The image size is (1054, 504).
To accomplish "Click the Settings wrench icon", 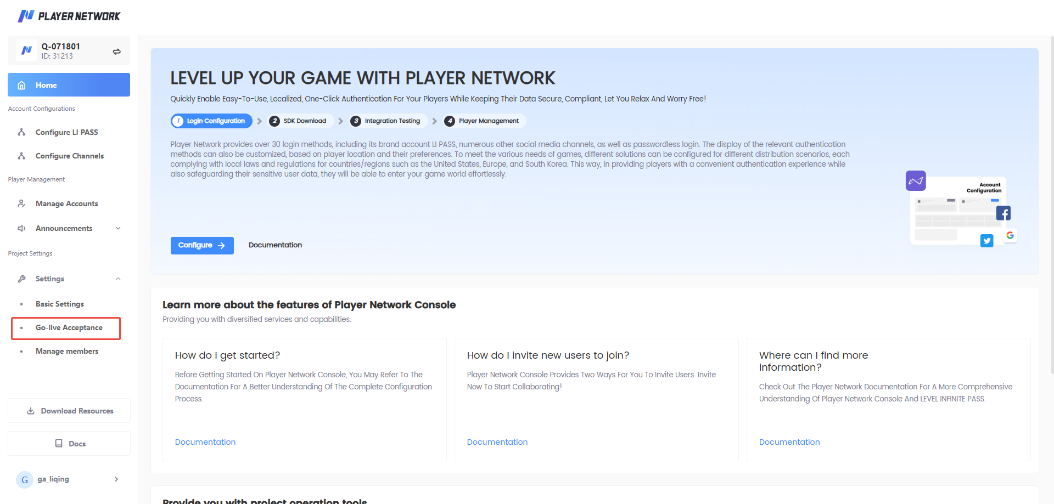I will tap(22, 279).
